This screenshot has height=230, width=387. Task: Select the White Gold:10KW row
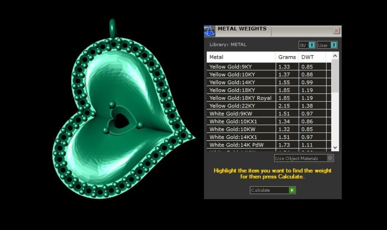[x=269, y=129]
